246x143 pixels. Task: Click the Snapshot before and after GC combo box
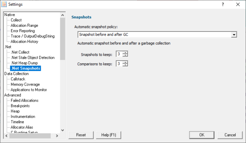pyautogui.click(x=157, y=35)
